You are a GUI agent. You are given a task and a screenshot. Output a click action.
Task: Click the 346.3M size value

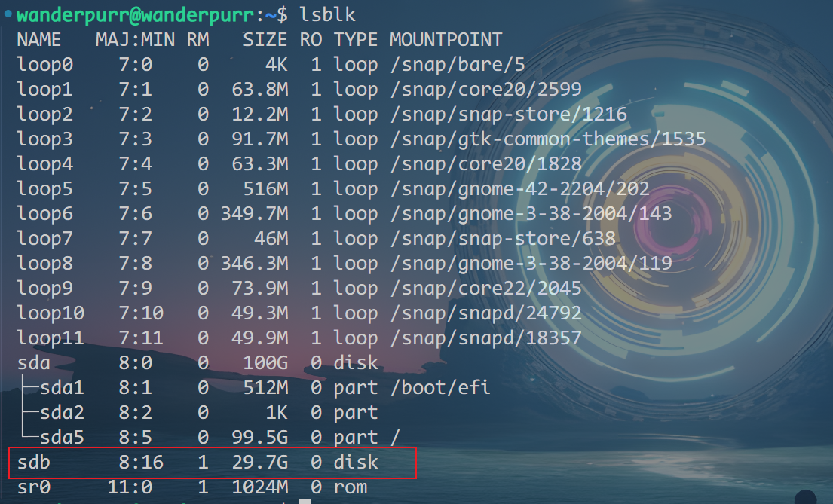point(255,264)
